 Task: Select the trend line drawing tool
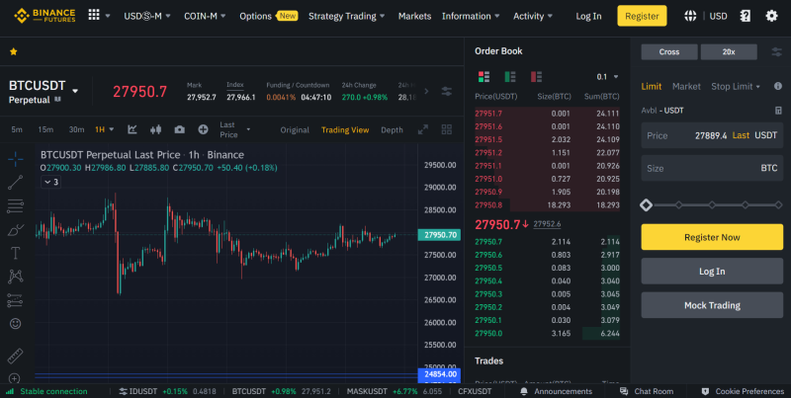[16, 183]
